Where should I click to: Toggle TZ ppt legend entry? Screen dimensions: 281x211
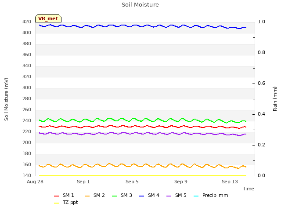[x=66, y=203]
